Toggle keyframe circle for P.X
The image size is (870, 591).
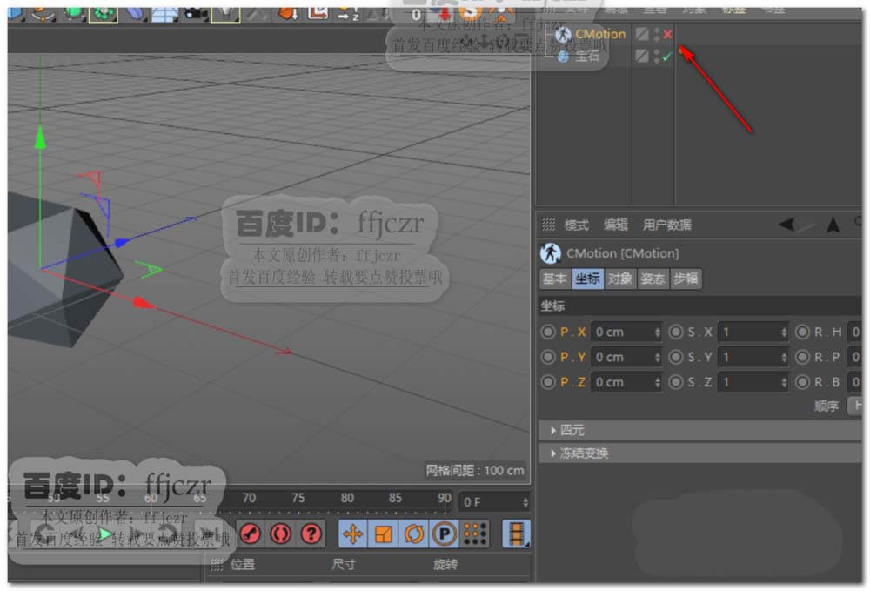tap(547, 332)
